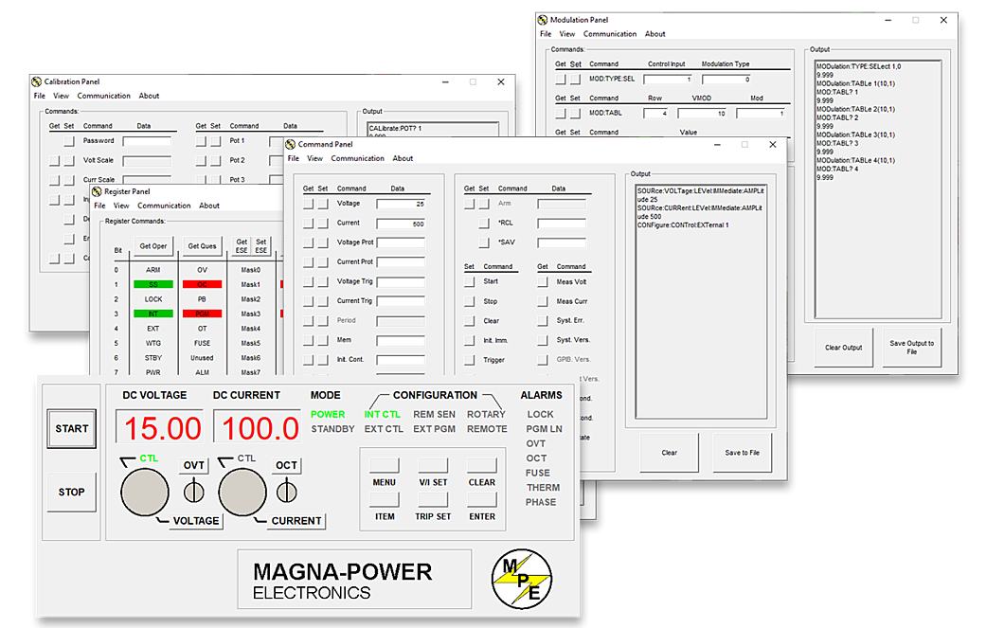The image size is (986, 628).
Task: Open the File menu in Command Panel
Action: 294,158
